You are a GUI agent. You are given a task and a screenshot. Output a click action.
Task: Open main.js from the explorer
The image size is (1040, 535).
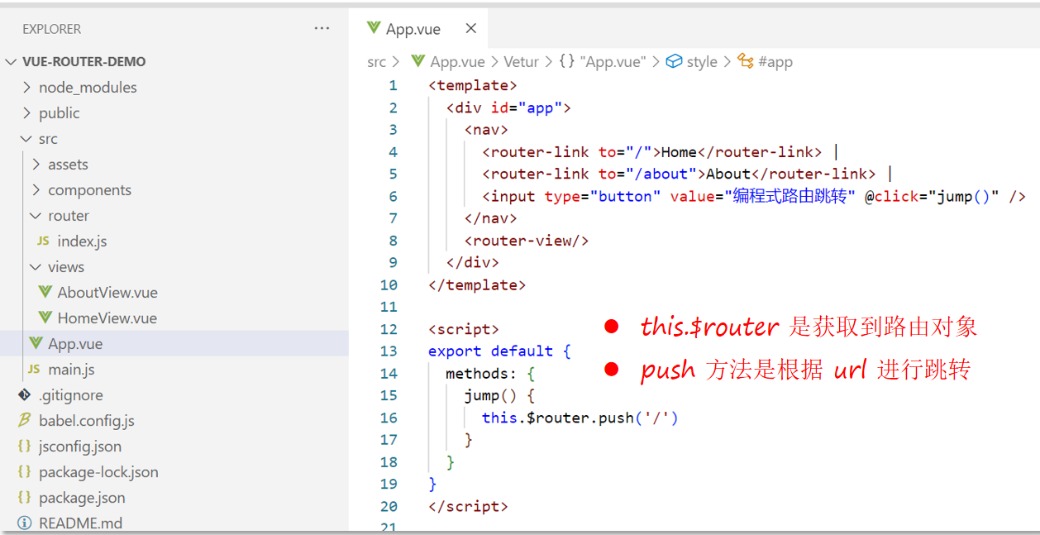[x=71, y=370]
